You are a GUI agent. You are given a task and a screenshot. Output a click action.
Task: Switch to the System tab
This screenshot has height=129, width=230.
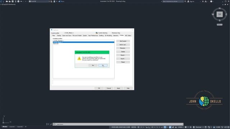click(85, 35)
